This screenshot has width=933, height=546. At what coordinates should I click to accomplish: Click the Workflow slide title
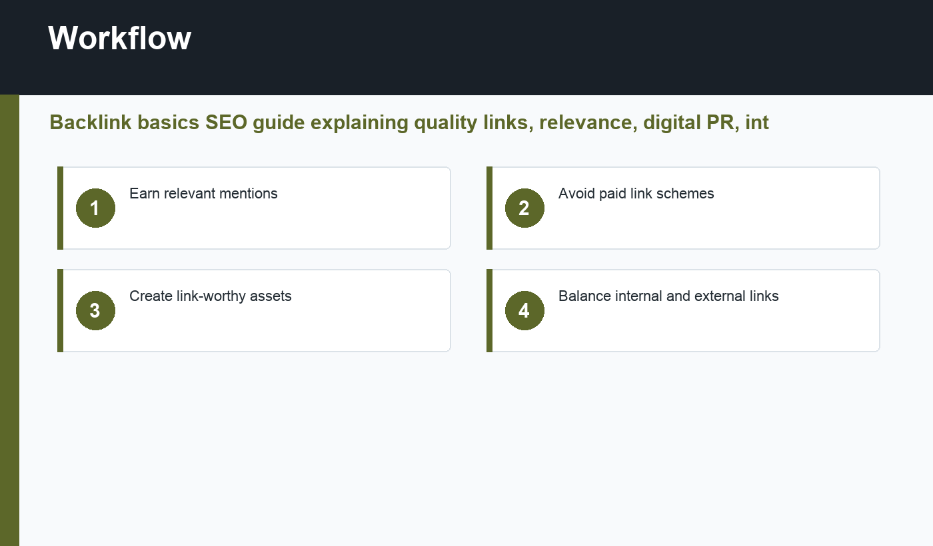(x=120, y=38)
